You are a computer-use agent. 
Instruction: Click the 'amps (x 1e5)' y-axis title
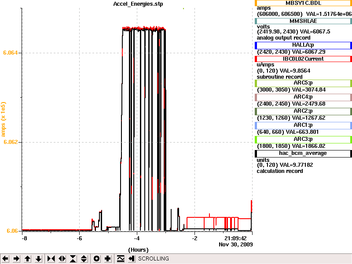pyautogui.click(x=3, y=119)
